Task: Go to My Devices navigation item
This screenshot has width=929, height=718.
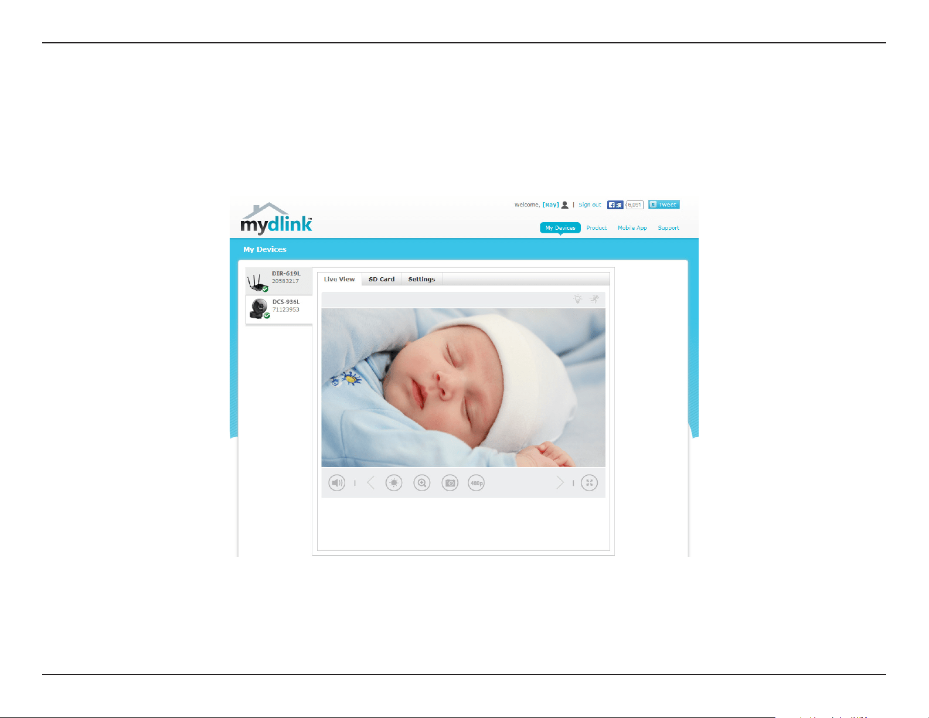Action: tap(560, 227)
